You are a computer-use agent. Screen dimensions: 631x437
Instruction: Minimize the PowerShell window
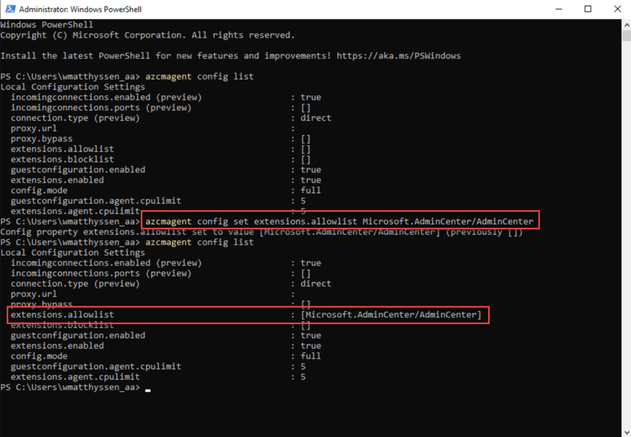tap(558, 9)
